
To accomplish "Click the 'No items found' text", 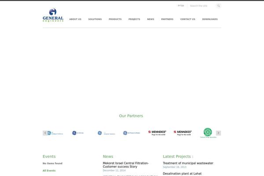I will coord(52,163).
